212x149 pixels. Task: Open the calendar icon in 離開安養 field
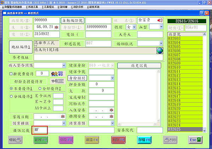click(111, 117)
